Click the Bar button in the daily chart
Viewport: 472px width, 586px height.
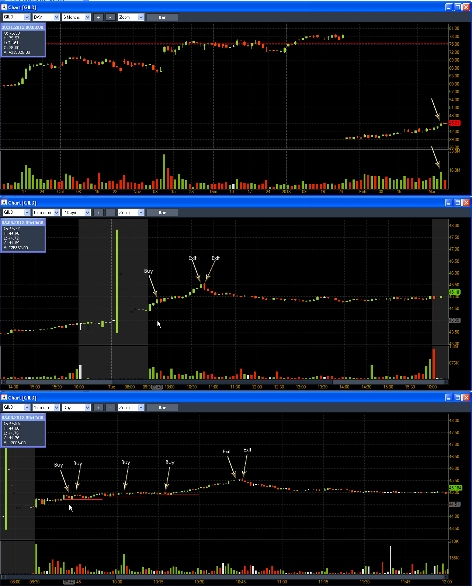[x=163, y=17]
